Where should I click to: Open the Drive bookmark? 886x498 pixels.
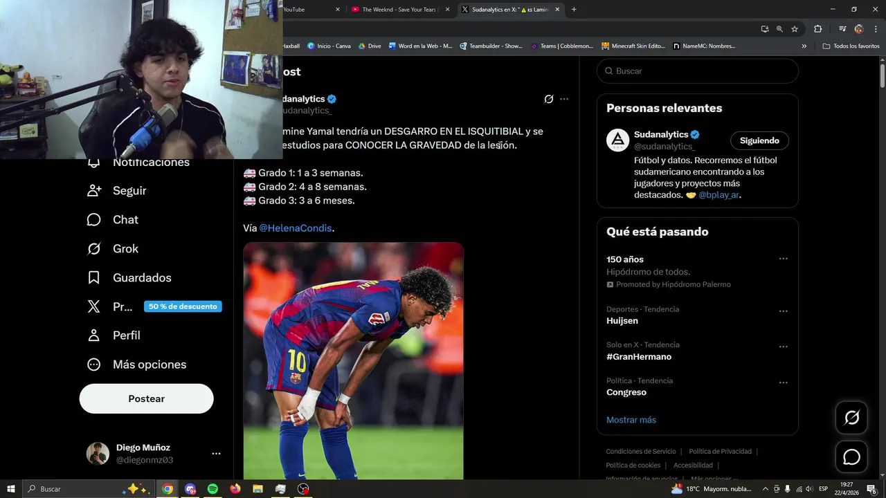pyautogui.click(x=370, y=46)
